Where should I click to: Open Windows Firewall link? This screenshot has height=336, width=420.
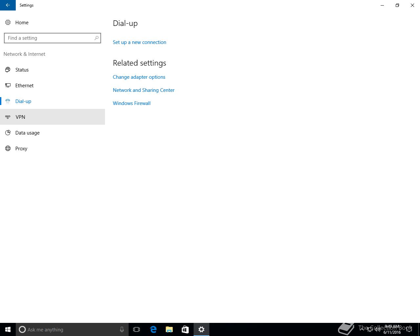(x=132, y=103)
